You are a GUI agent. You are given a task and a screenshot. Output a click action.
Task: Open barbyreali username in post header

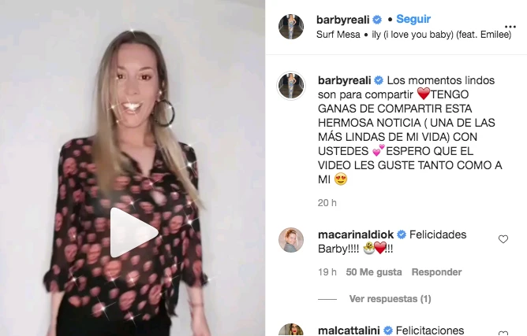pyautogui.click(x=343, y=20)
